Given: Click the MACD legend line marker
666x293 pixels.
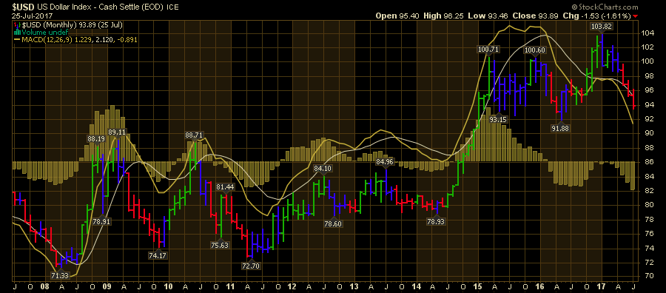Looking at the screenshot, I should click(x=17, y=39).
